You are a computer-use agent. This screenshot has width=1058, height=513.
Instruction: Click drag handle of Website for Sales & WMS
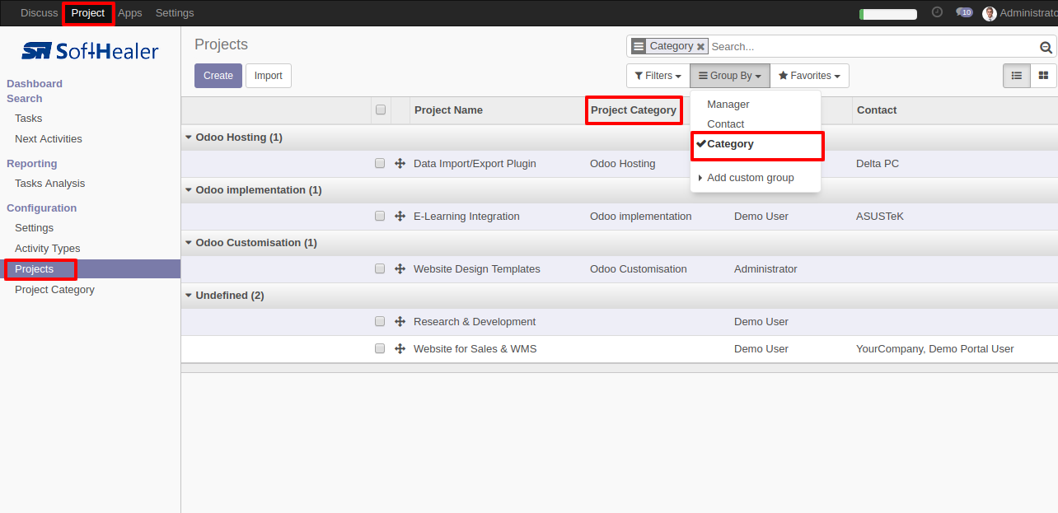[x=400, y=349]
